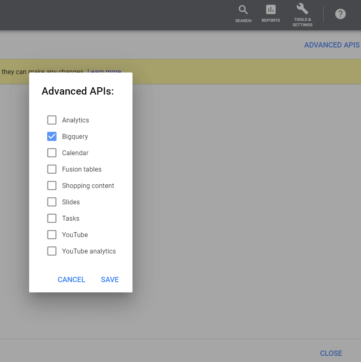This screenshot has width=361, height=362.
Task: Enable the Slides checkbox
Action: (52, 202)
